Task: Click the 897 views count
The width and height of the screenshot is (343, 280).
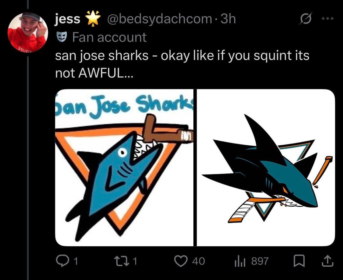Action: 260,261
